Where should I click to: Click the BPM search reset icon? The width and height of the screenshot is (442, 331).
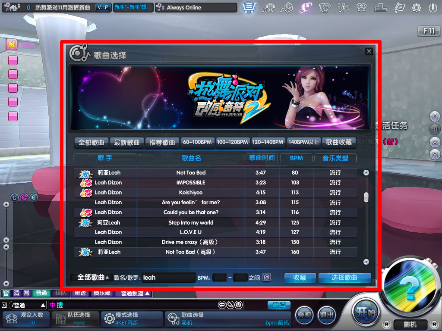(x=266, y=277)
